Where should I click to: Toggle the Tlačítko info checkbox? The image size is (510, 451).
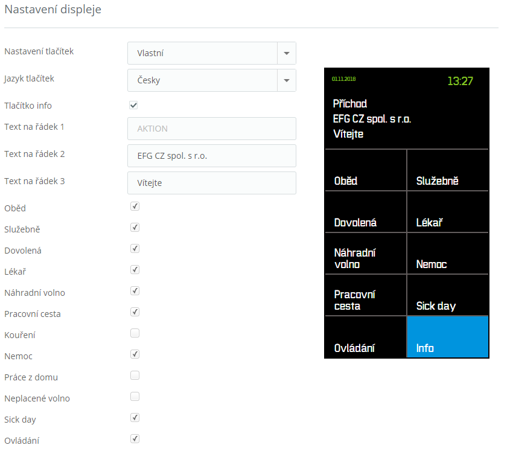(134, 105)
